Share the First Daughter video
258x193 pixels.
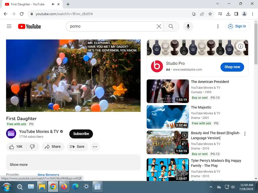point(53,147)
